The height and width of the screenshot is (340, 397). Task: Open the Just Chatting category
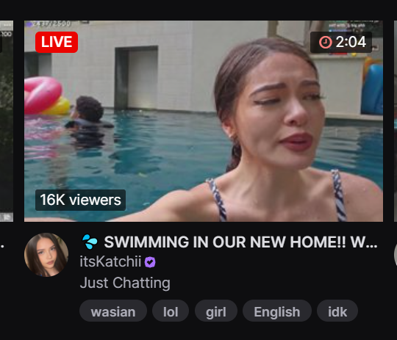pyautogui.click(x=125, y=283)
